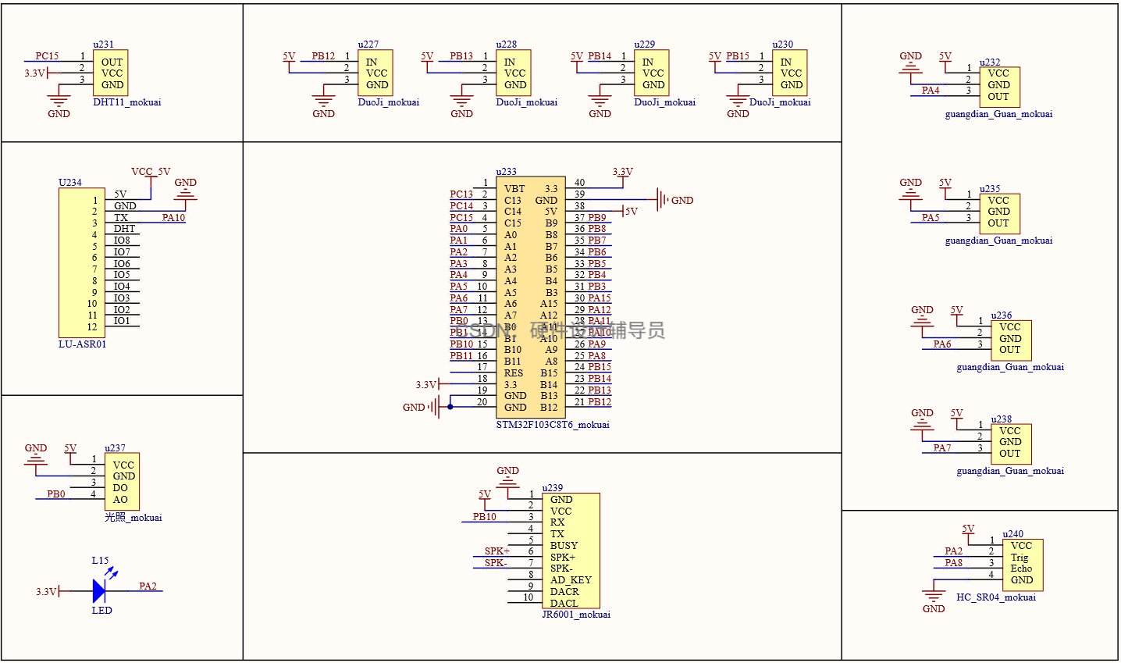Select the GND power symbol beneath u231
The width and height of the screenshot is (1121, 663).
pos(59,100)
